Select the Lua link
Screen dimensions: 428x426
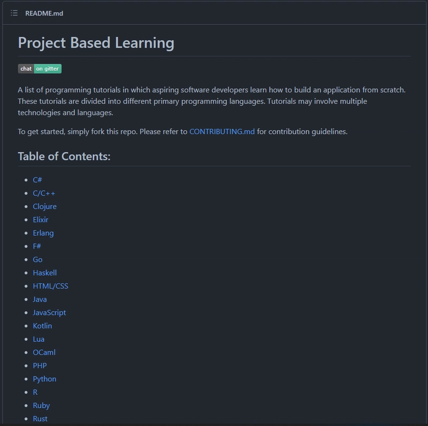click(x=39, y=339)
